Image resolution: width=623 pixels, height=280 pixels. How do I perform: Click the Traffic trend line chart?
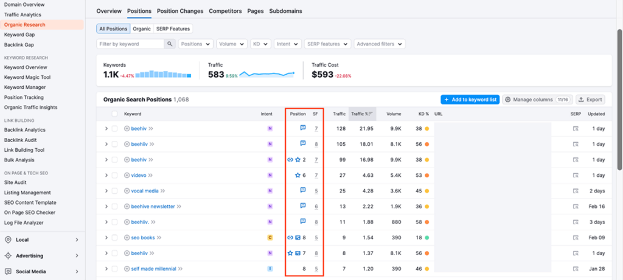266,74
